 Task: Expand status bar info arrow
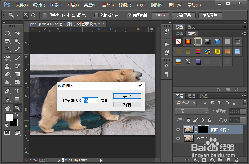point(101,160)
